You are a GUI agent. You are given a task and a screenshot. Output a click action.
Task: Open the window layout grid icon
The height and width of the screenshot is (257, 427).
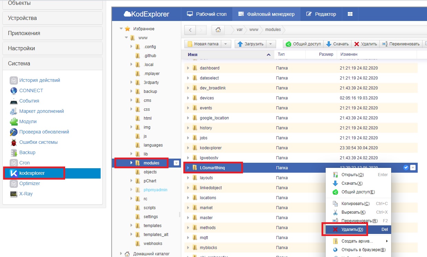tap(350, 14)
